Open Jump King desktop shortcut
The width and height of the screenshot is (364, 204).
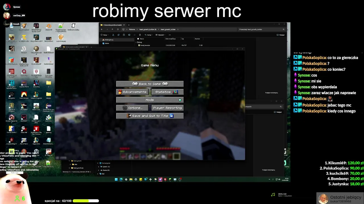(36, 83)
